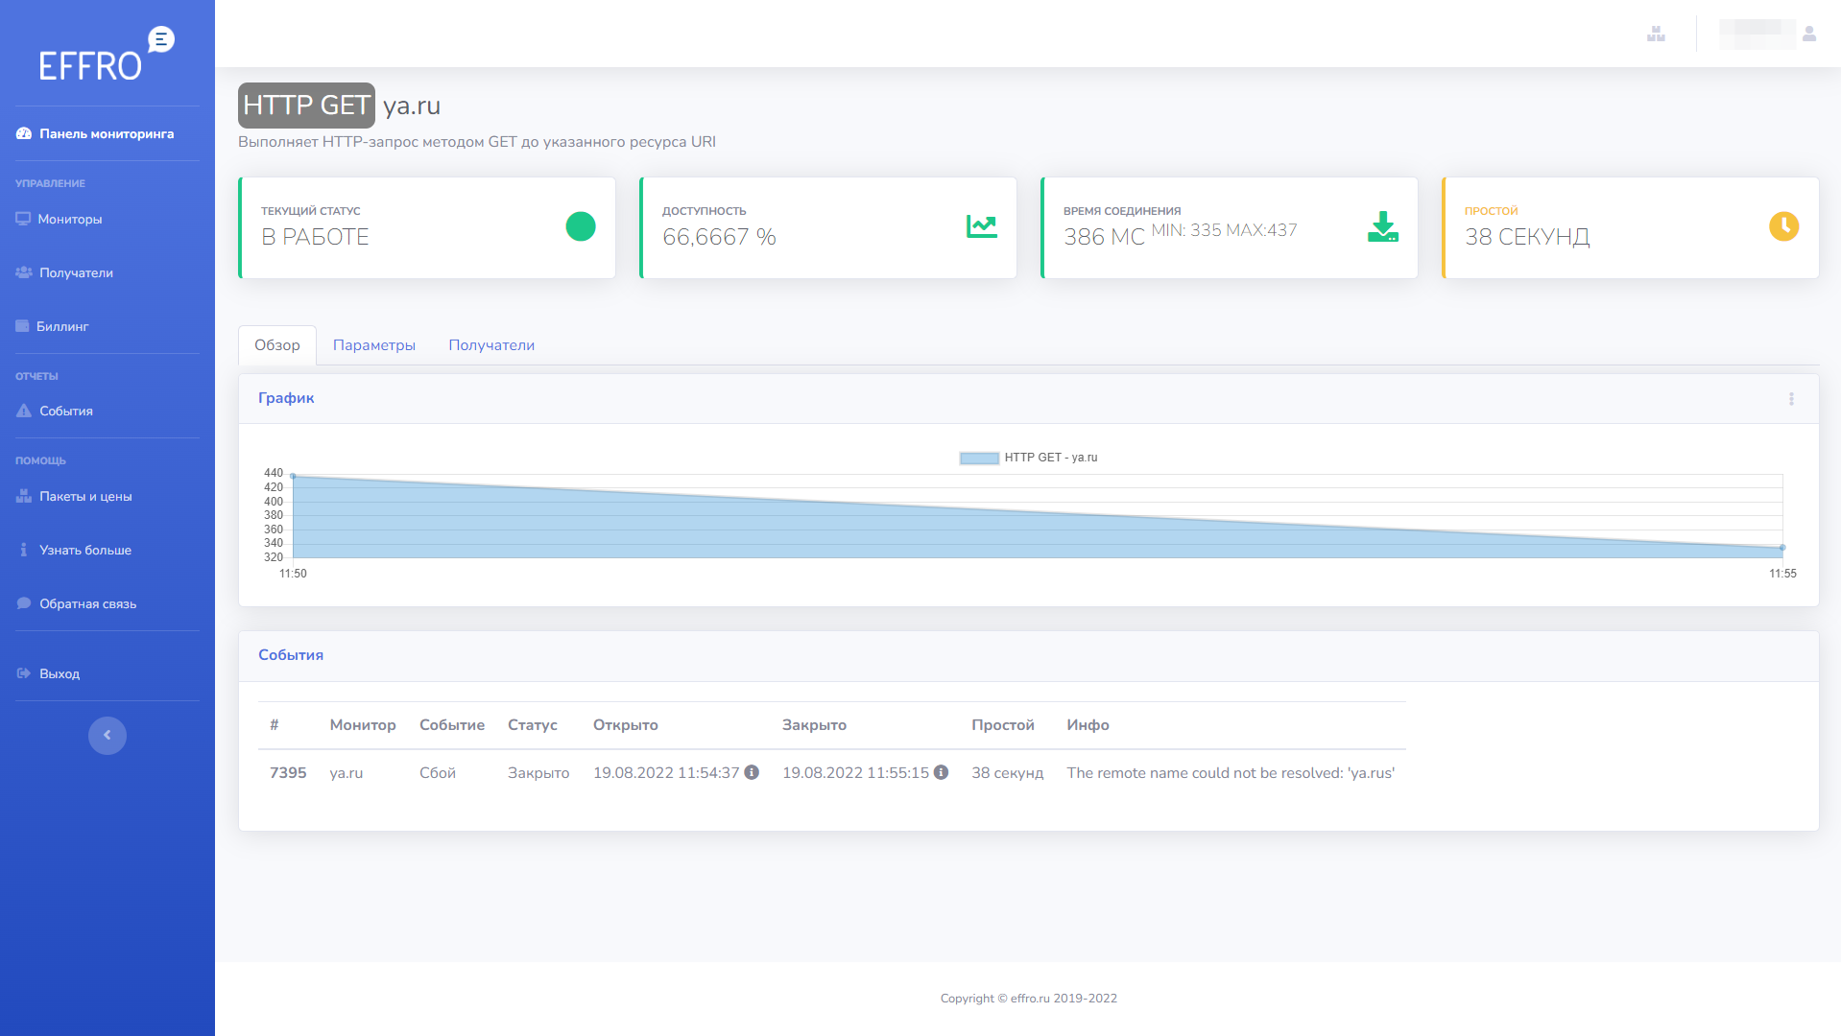Toggle HTTP GET - ya.ru legend series
Image resolution: width=1841 pixels, height=1036 pixels.
pos(1027,458)
